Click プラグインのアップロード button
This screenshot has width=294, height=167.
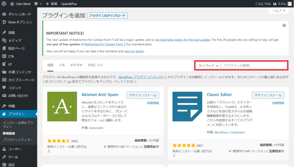(x=107, y=15)
